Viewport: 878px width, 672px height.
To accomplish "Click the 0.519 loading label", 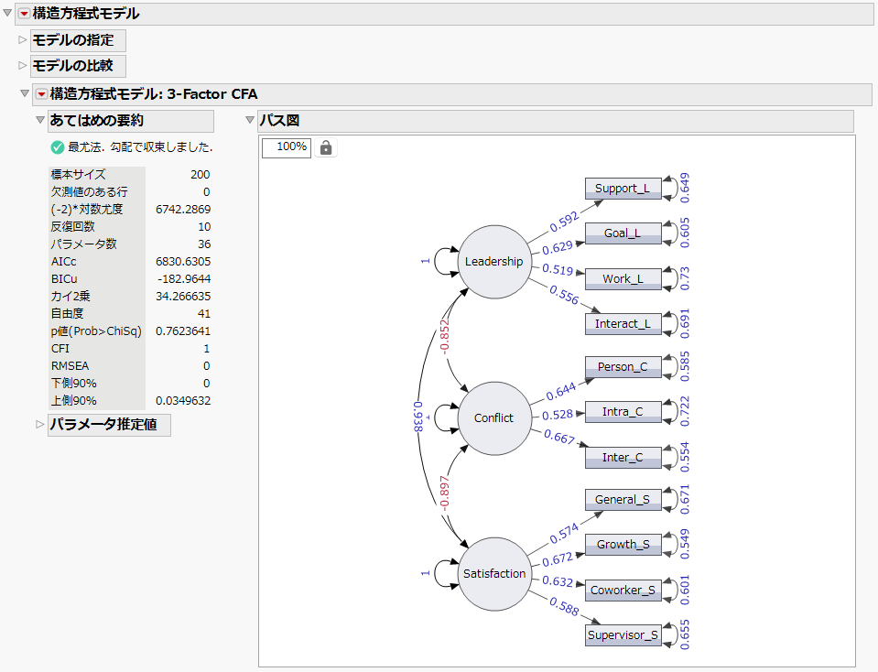I will pyautogui.click(x=558, y=270).
